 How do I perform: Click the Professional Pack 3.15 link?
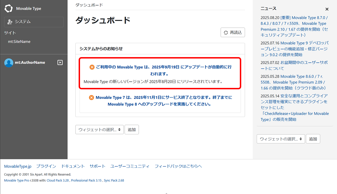click(86, 180)
